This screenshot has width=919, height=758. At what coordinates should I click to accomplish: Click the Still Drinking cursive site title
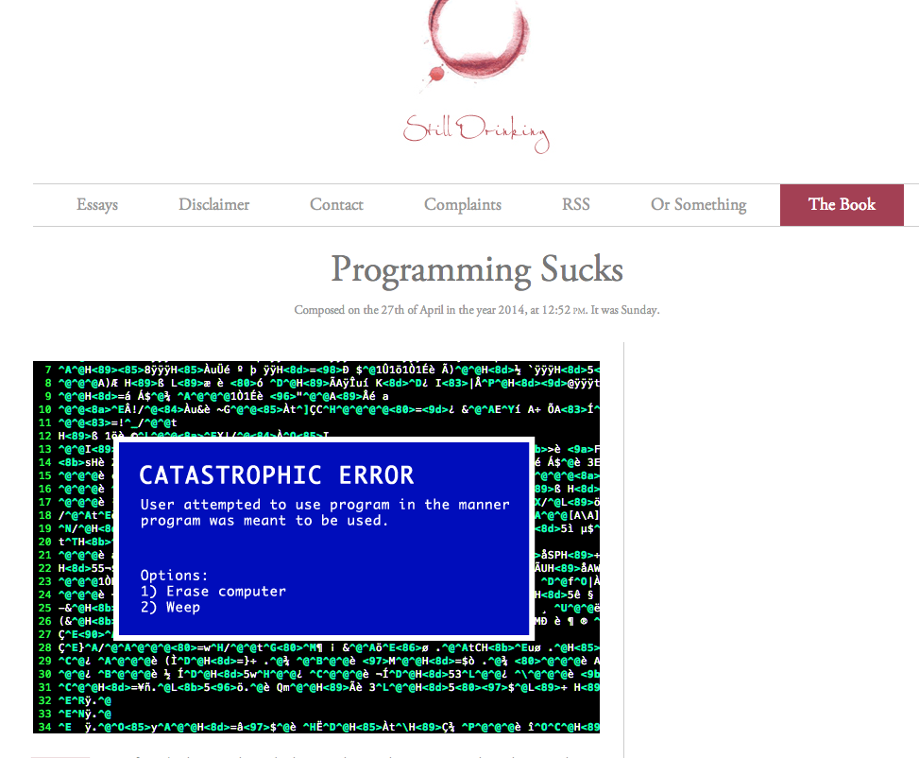[x=476, y=131]
